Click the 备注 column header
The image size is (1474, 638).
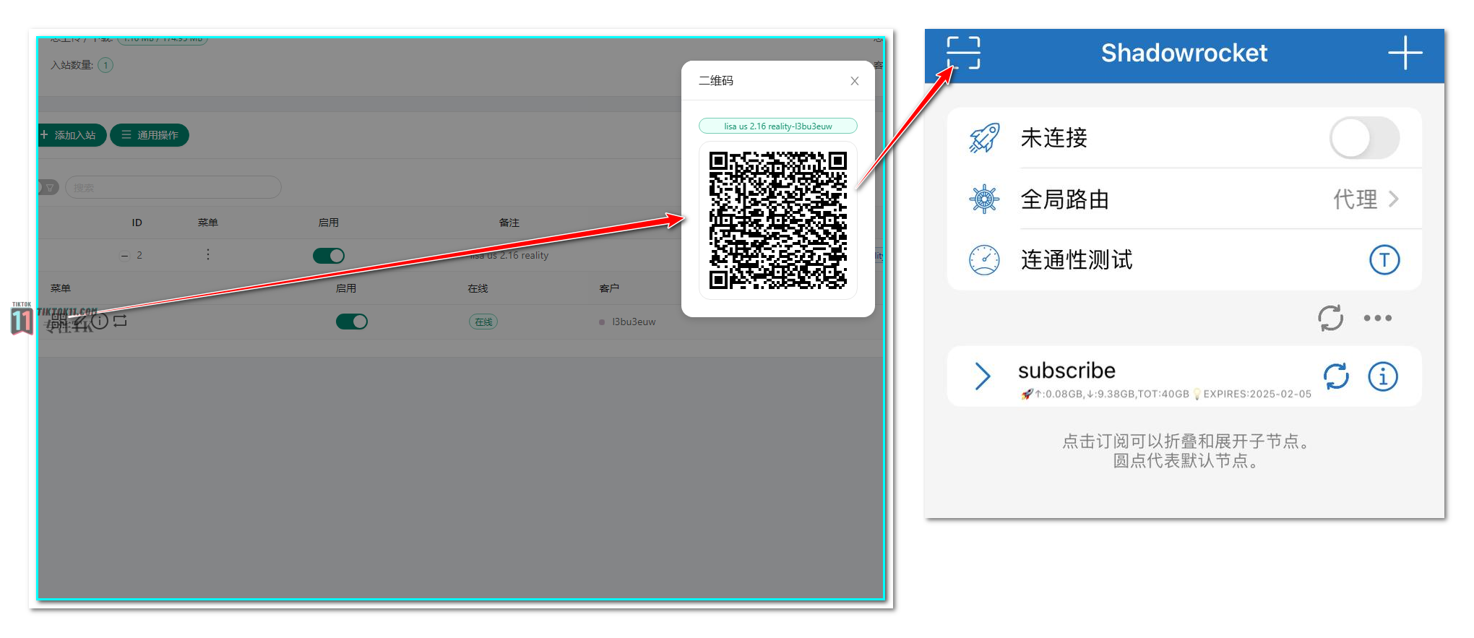pos(509,223)
